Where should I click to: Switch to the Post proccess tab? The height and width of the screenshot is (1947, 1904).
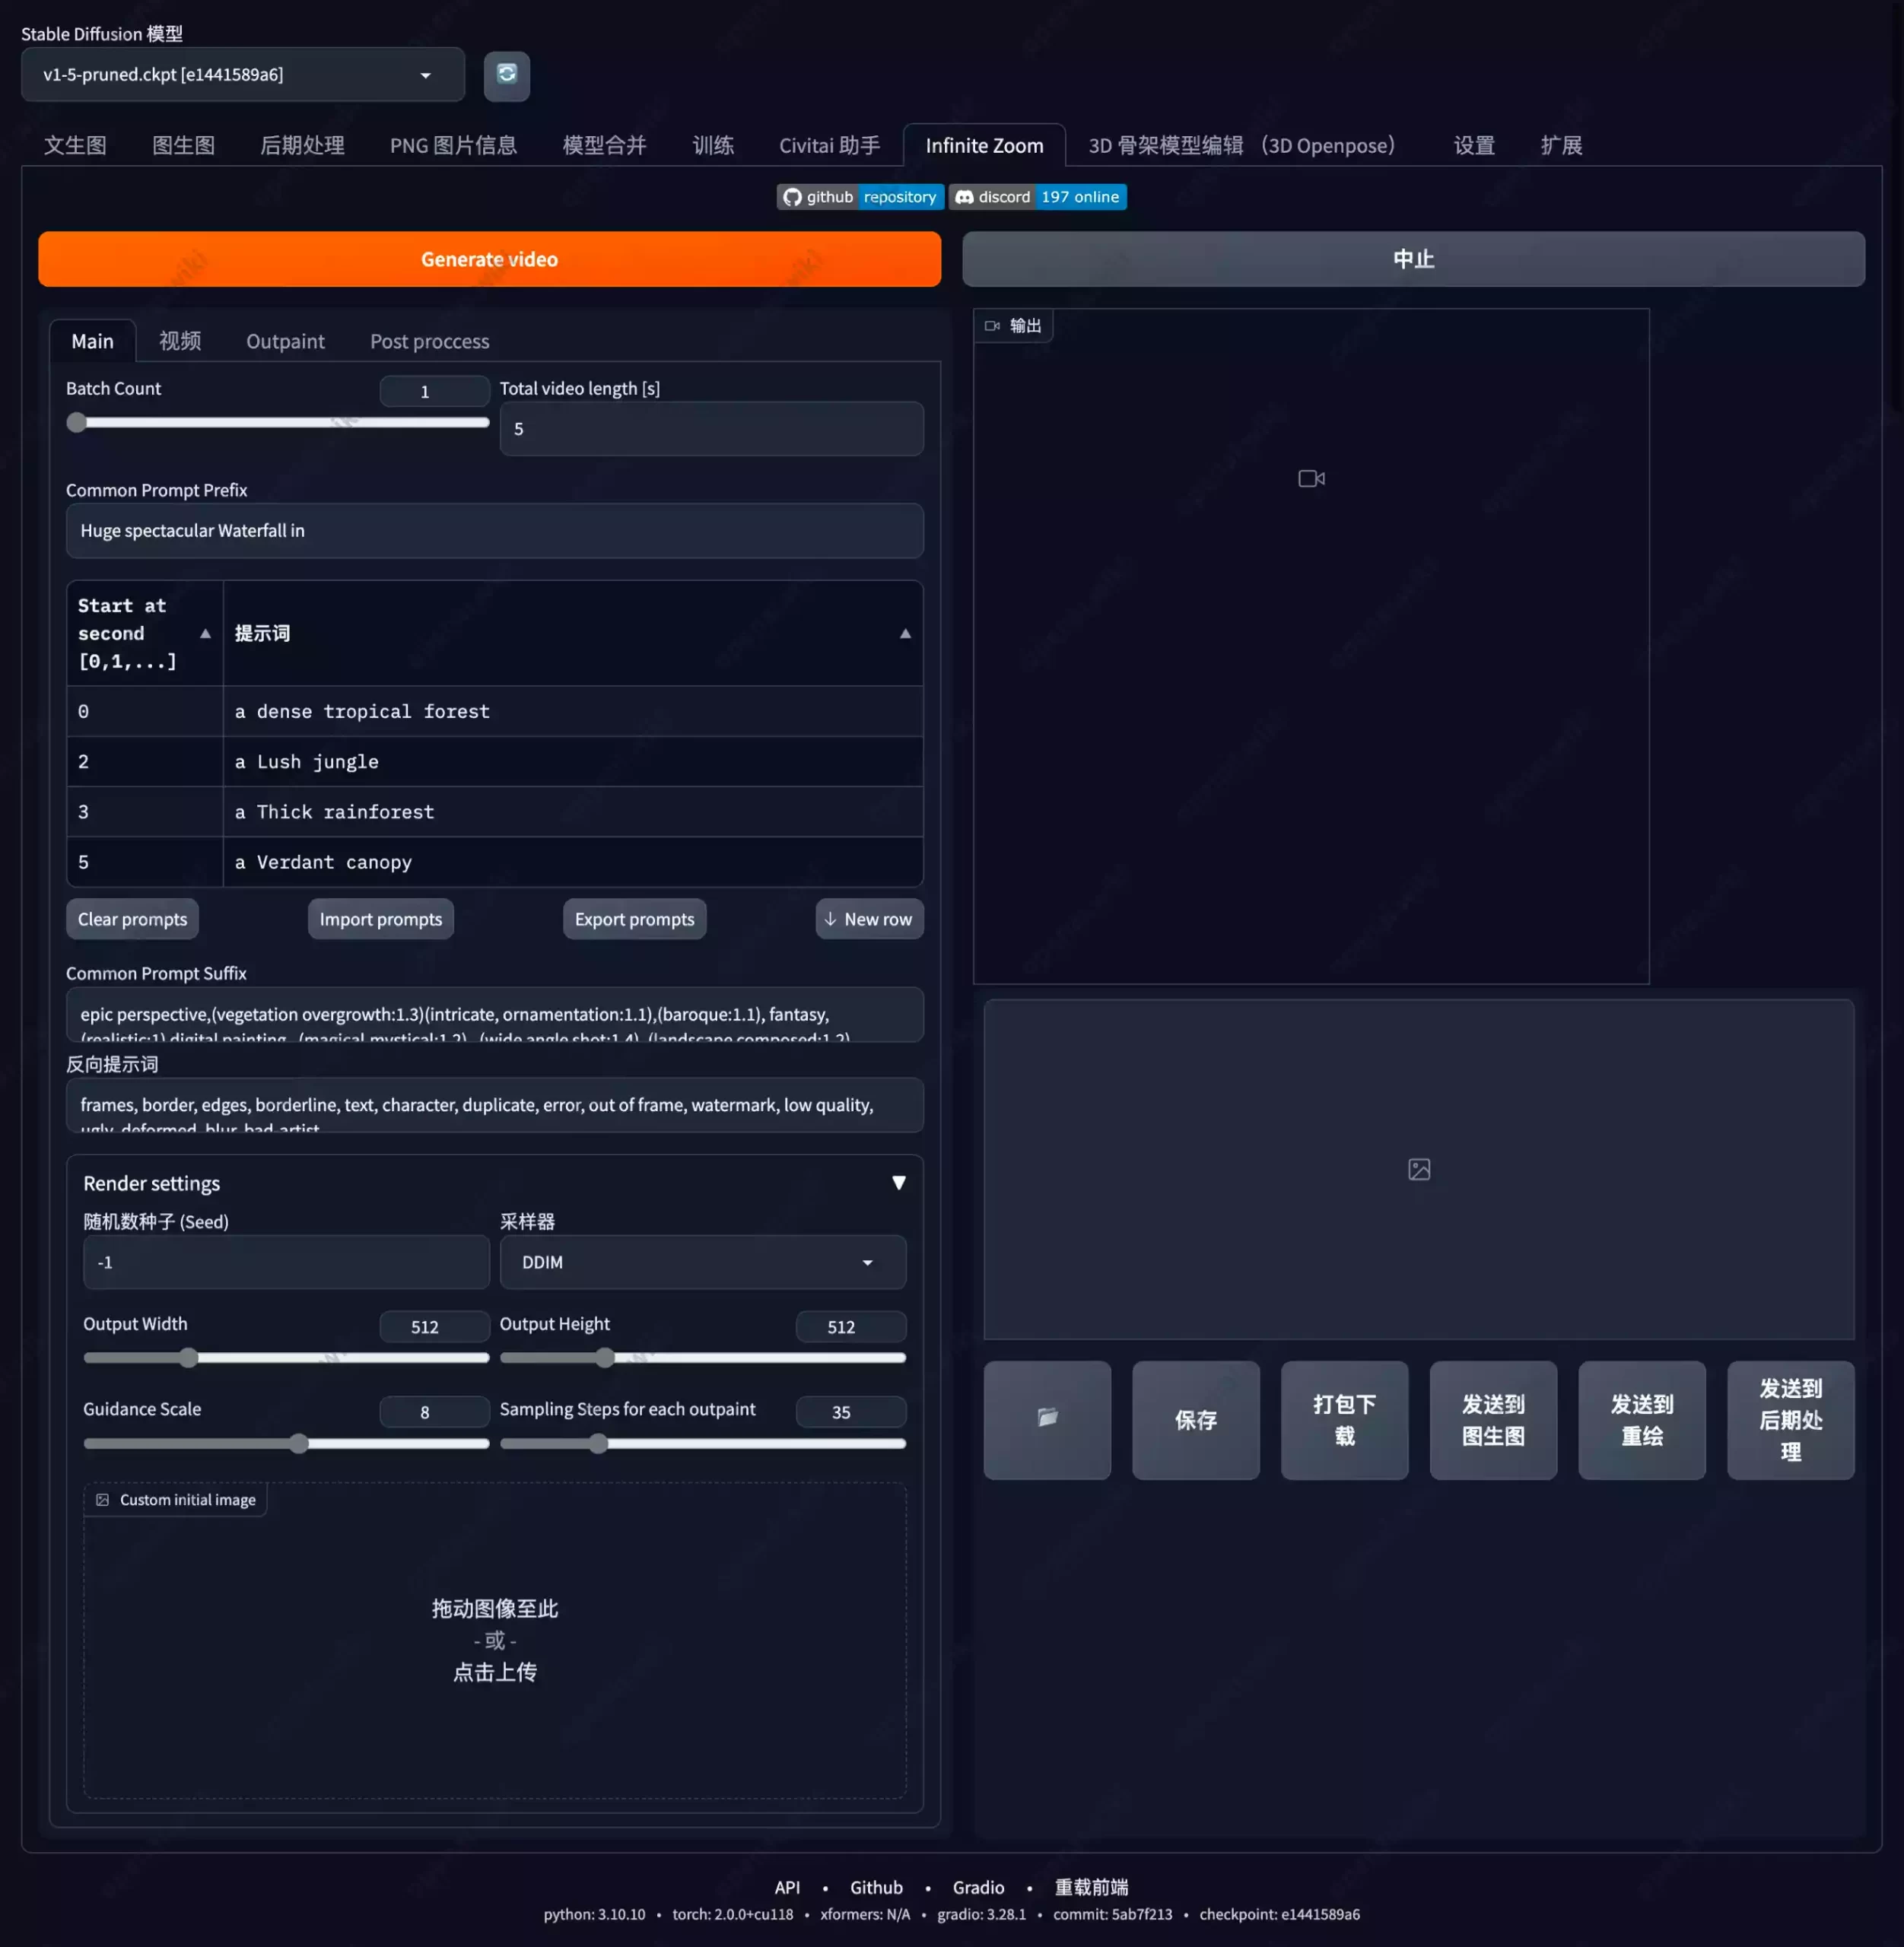click(428, 340)
